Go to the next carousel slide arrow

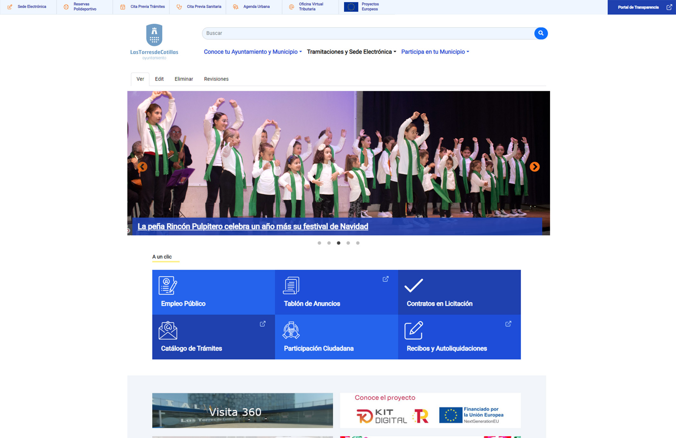pyautogui.click(x=535, y=167)
